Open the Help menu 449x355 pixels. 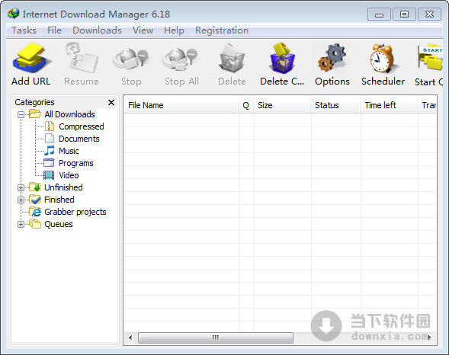point(174,30)
